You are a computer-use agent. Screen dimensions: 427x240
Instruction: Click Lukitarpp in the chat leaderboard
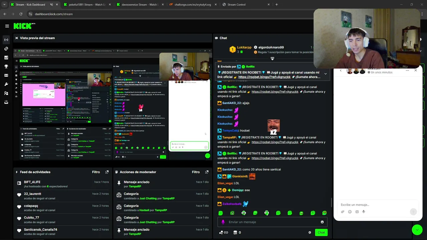coord(244,47)
